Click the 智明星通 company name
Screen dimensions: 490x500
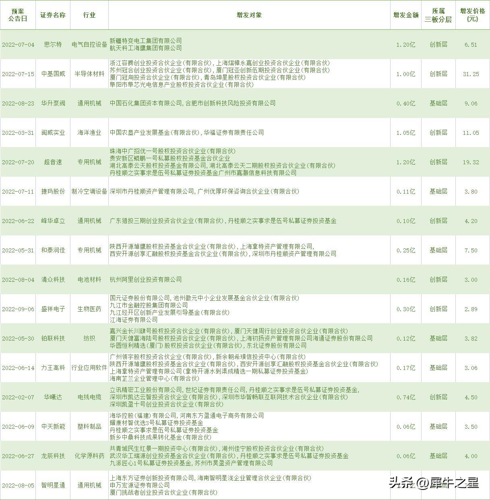coord(53,485)
